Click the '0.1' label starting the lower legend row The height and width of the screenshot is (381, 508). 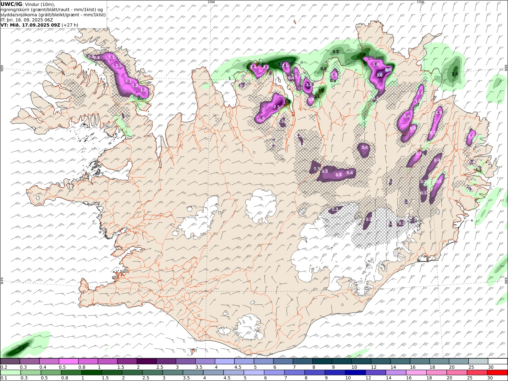4,378
